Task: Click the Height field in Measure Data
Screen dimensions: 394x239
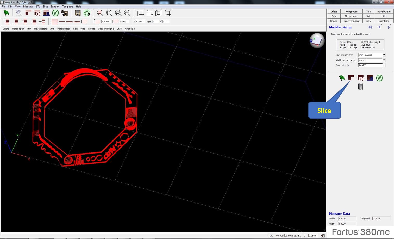Action: coord(347,224)
